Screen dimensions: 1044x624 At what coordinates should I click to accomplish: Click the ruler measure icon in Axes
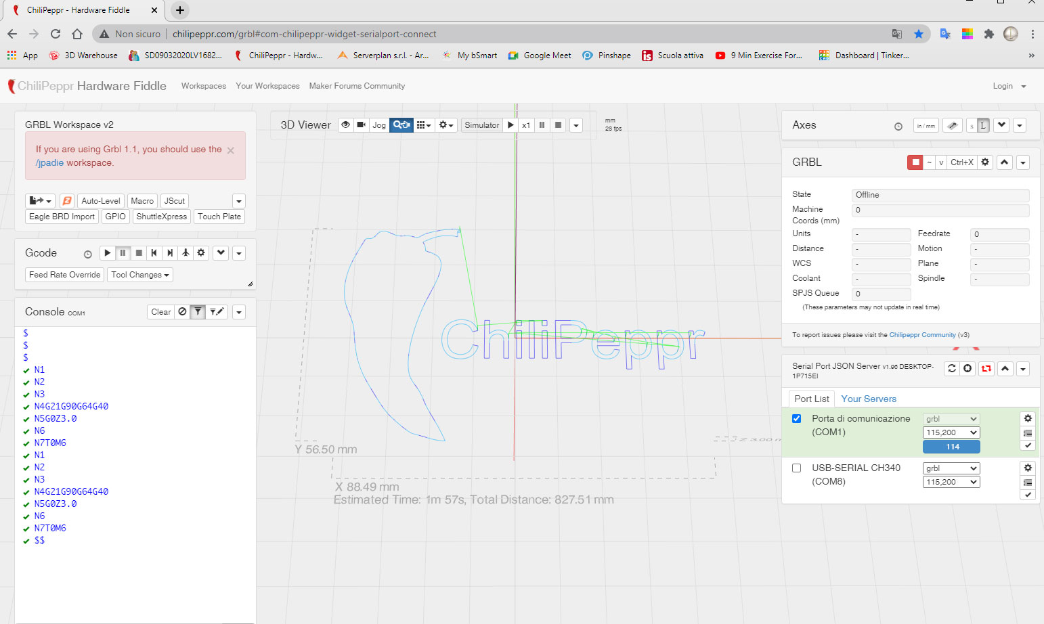952,125
